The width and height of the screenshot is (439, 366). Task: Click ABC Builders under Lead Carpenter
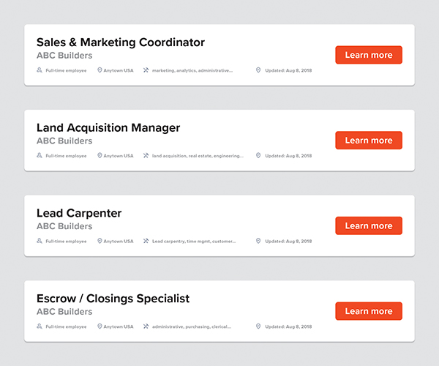pos(64,226)
